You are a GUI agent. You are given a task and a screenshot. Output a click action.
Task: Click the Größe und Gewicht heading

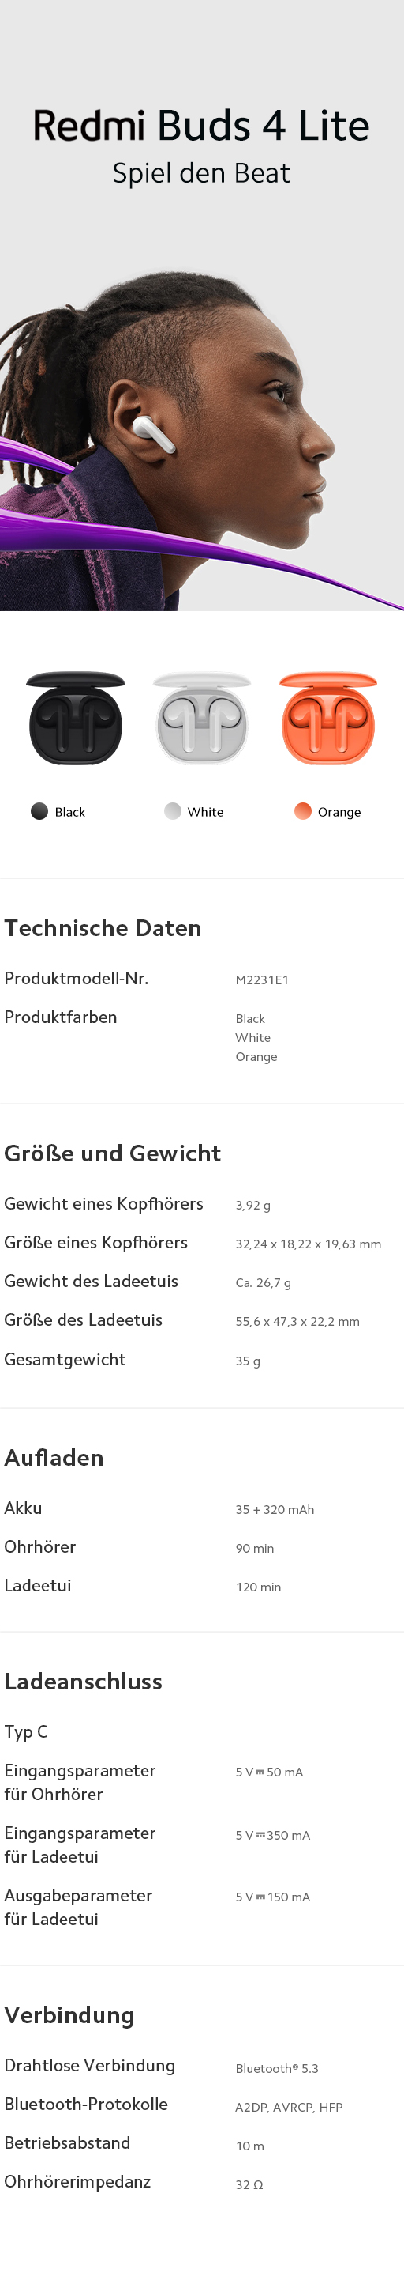coord(112,1153)
